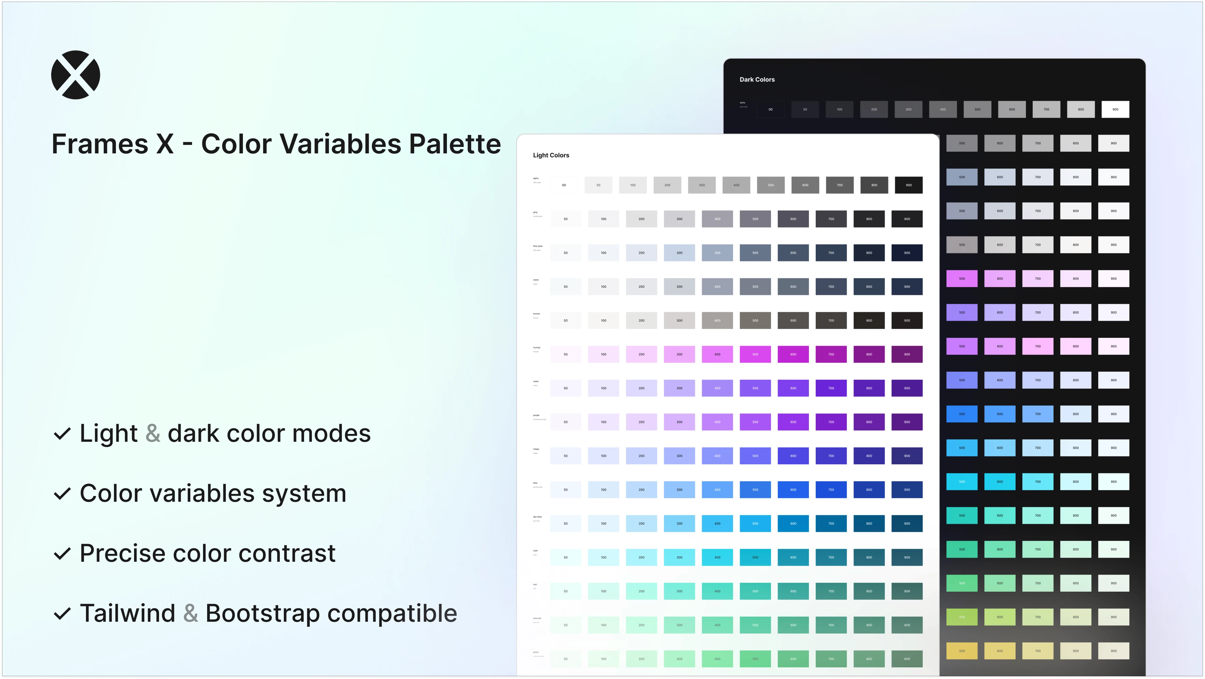Choose the fuchsia 500 swatch in Light Colors
This screenshot has width=1205, height=679.
pyautogui.click(x=755, y=354)
